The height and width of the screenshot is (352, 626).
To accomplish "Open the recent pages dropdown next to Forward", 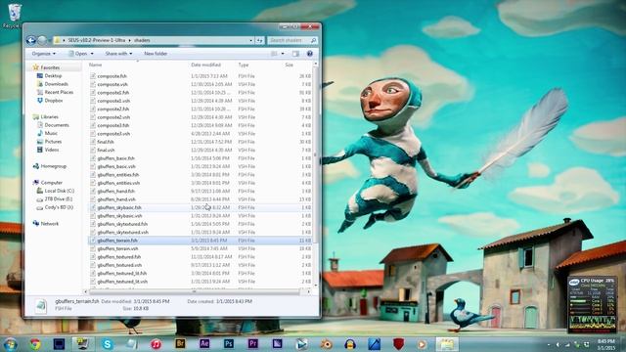I will coord(50,40).
